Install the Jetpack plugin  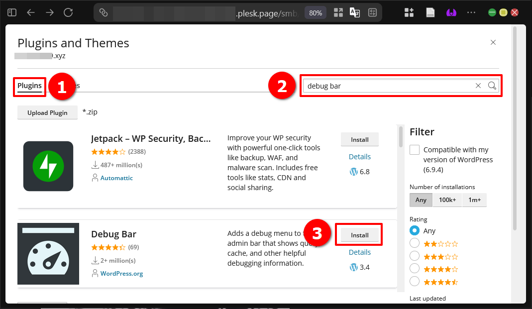360,139
